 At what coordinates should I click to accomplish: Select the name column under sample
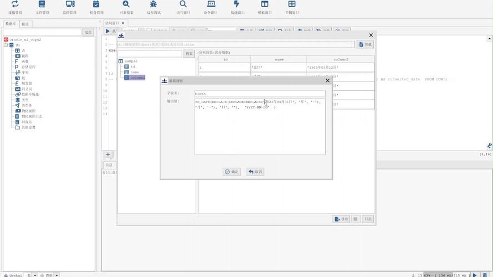(134, 72)
